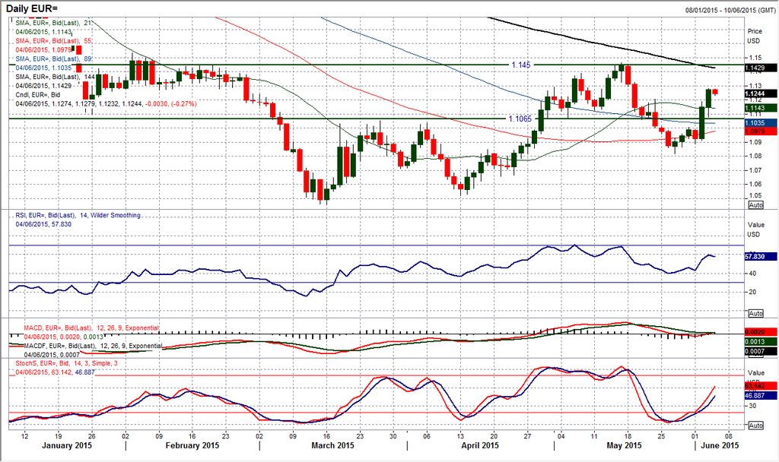Click the 'April 2015' month label
The width and height of the screenshot is (779, 462).
[x=480, y=445]
